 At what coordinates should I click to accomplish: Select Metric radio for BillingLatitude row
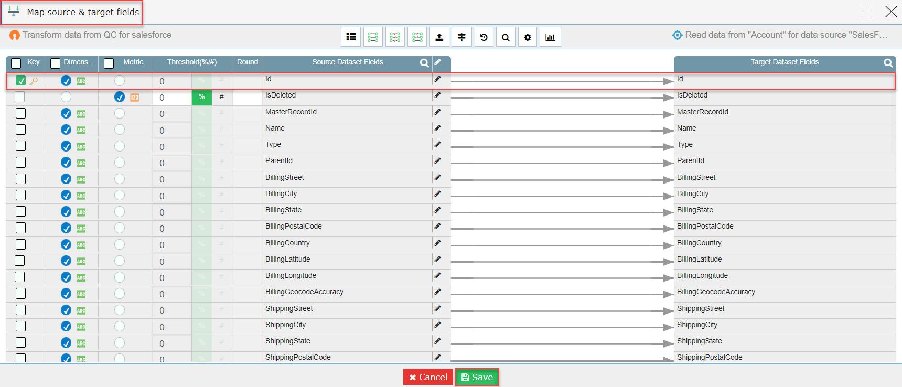tap(120, 261)
